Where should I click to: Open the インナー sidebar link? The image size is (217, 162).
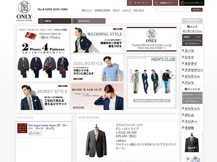tap(191, 121)
